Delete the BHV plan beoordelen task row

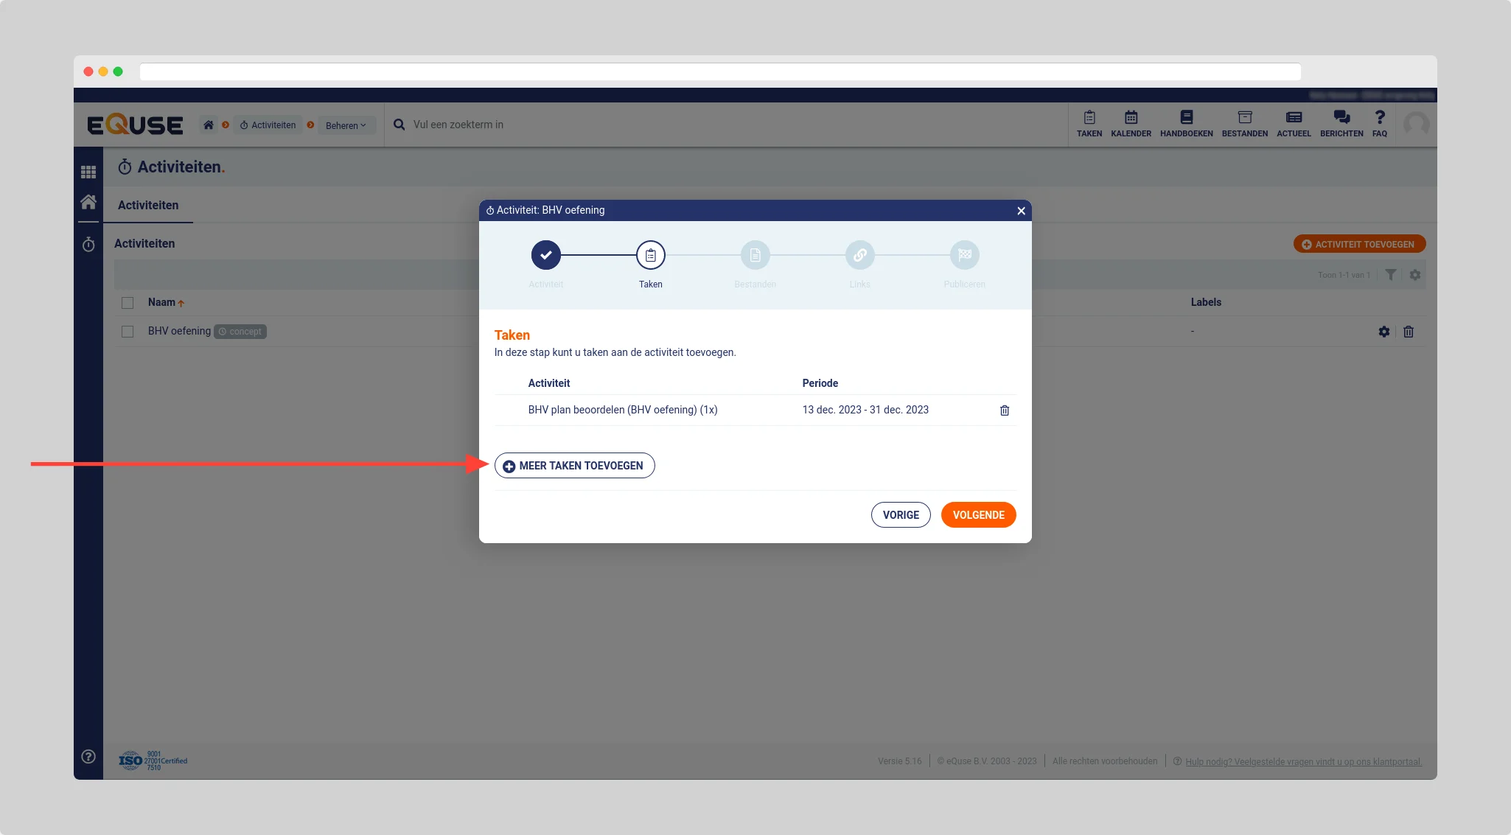click(x=1004, y=410)
